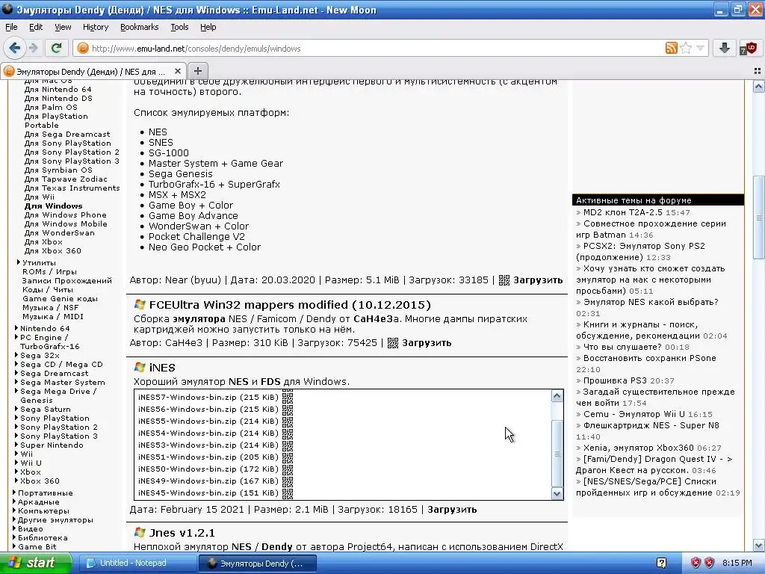
Task: Click the iNES file list scroll down arrow
Action: [557, 493]
